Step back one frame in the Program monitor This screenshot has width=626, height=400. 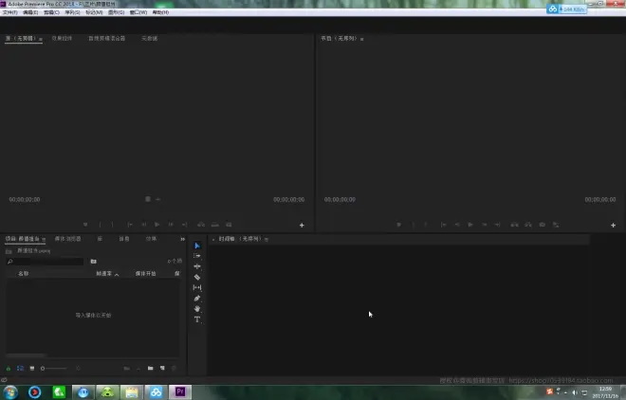[x=457, y=225]
